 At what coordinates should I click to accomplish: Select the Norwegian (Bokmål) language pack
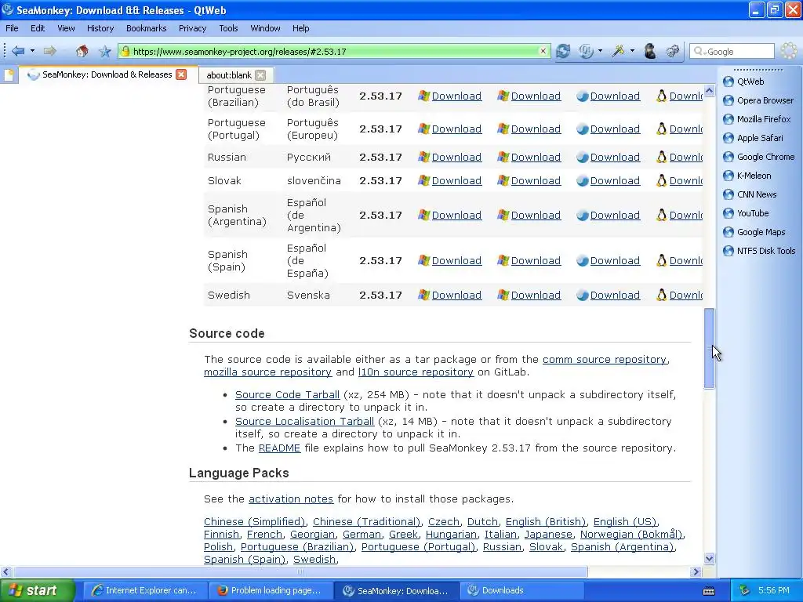[631, 535]
